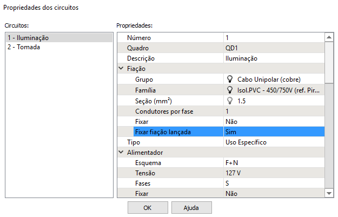Open the Esquema F+N value dropdown
This screenshot has width=338, height=217.
click(x=273, y=163)
